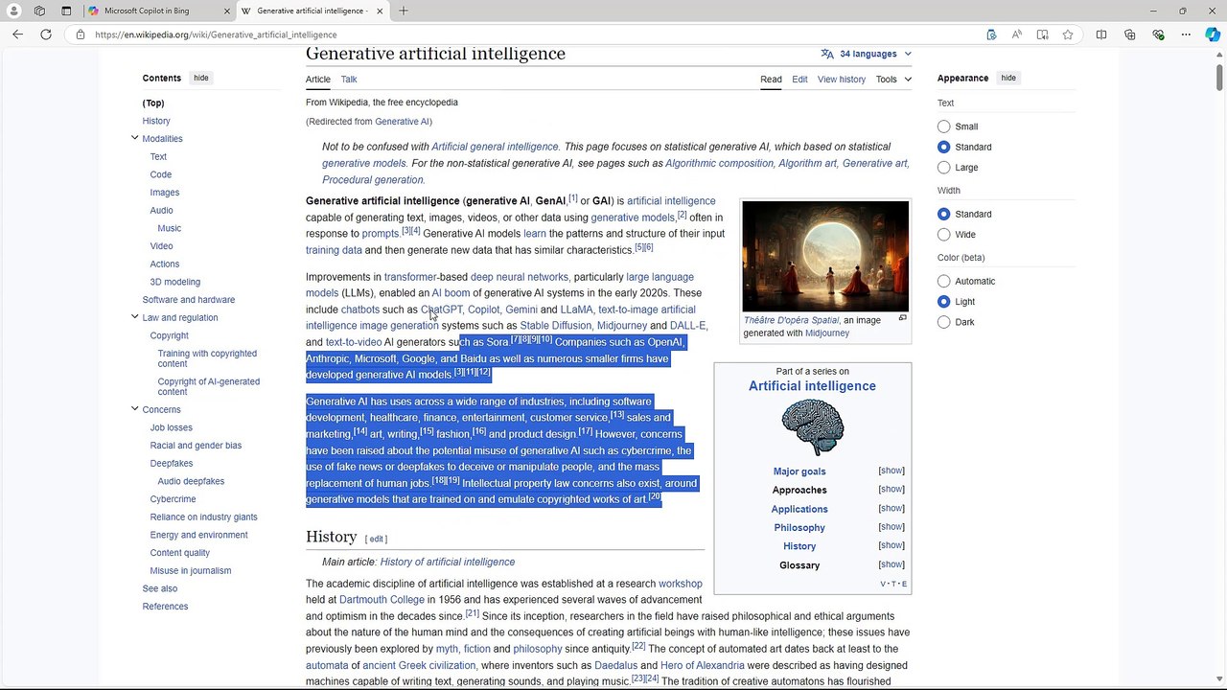
Task: Enlarge the Théâtre D'opéra Spatial image caption icon
Action: (902, 318)
